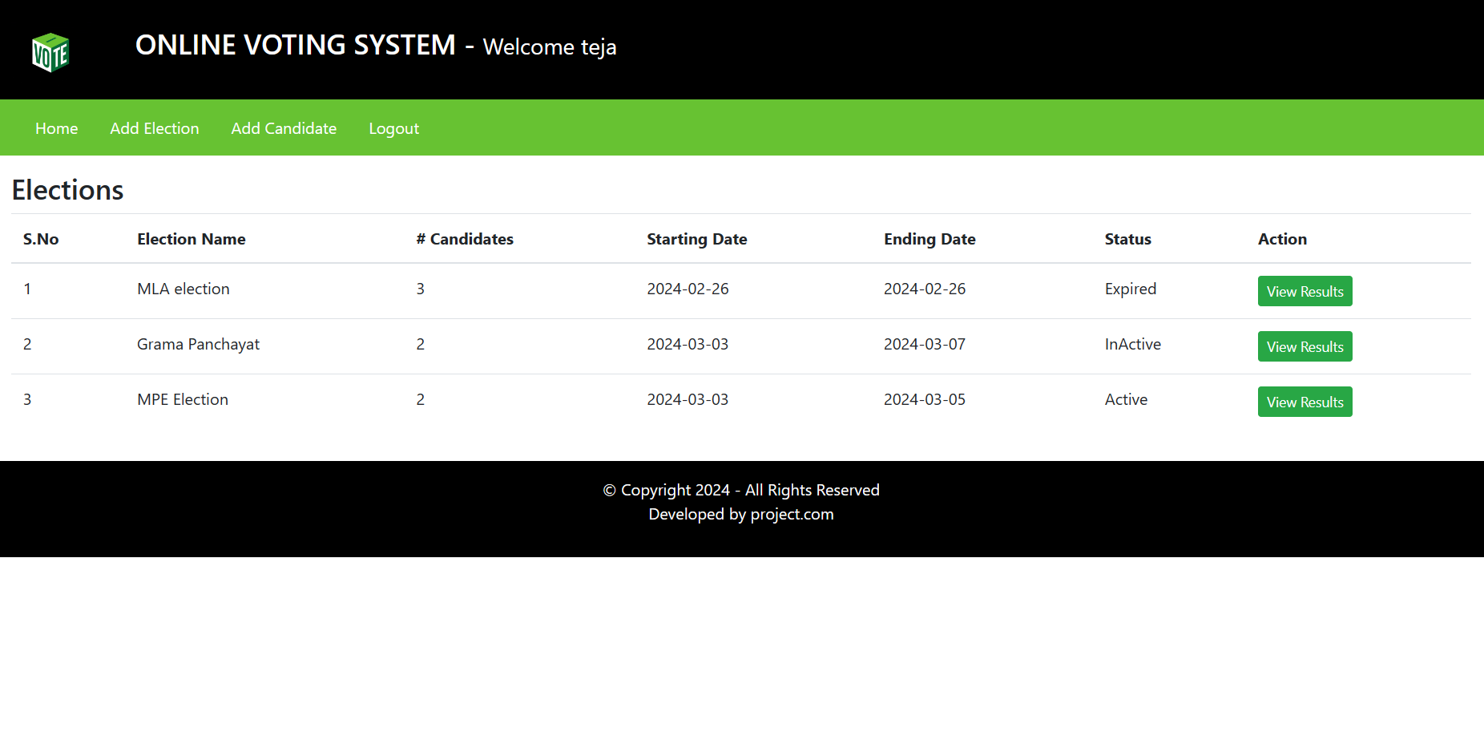
Task: Log out using the Logout link
Action: (x=393, y=128)
